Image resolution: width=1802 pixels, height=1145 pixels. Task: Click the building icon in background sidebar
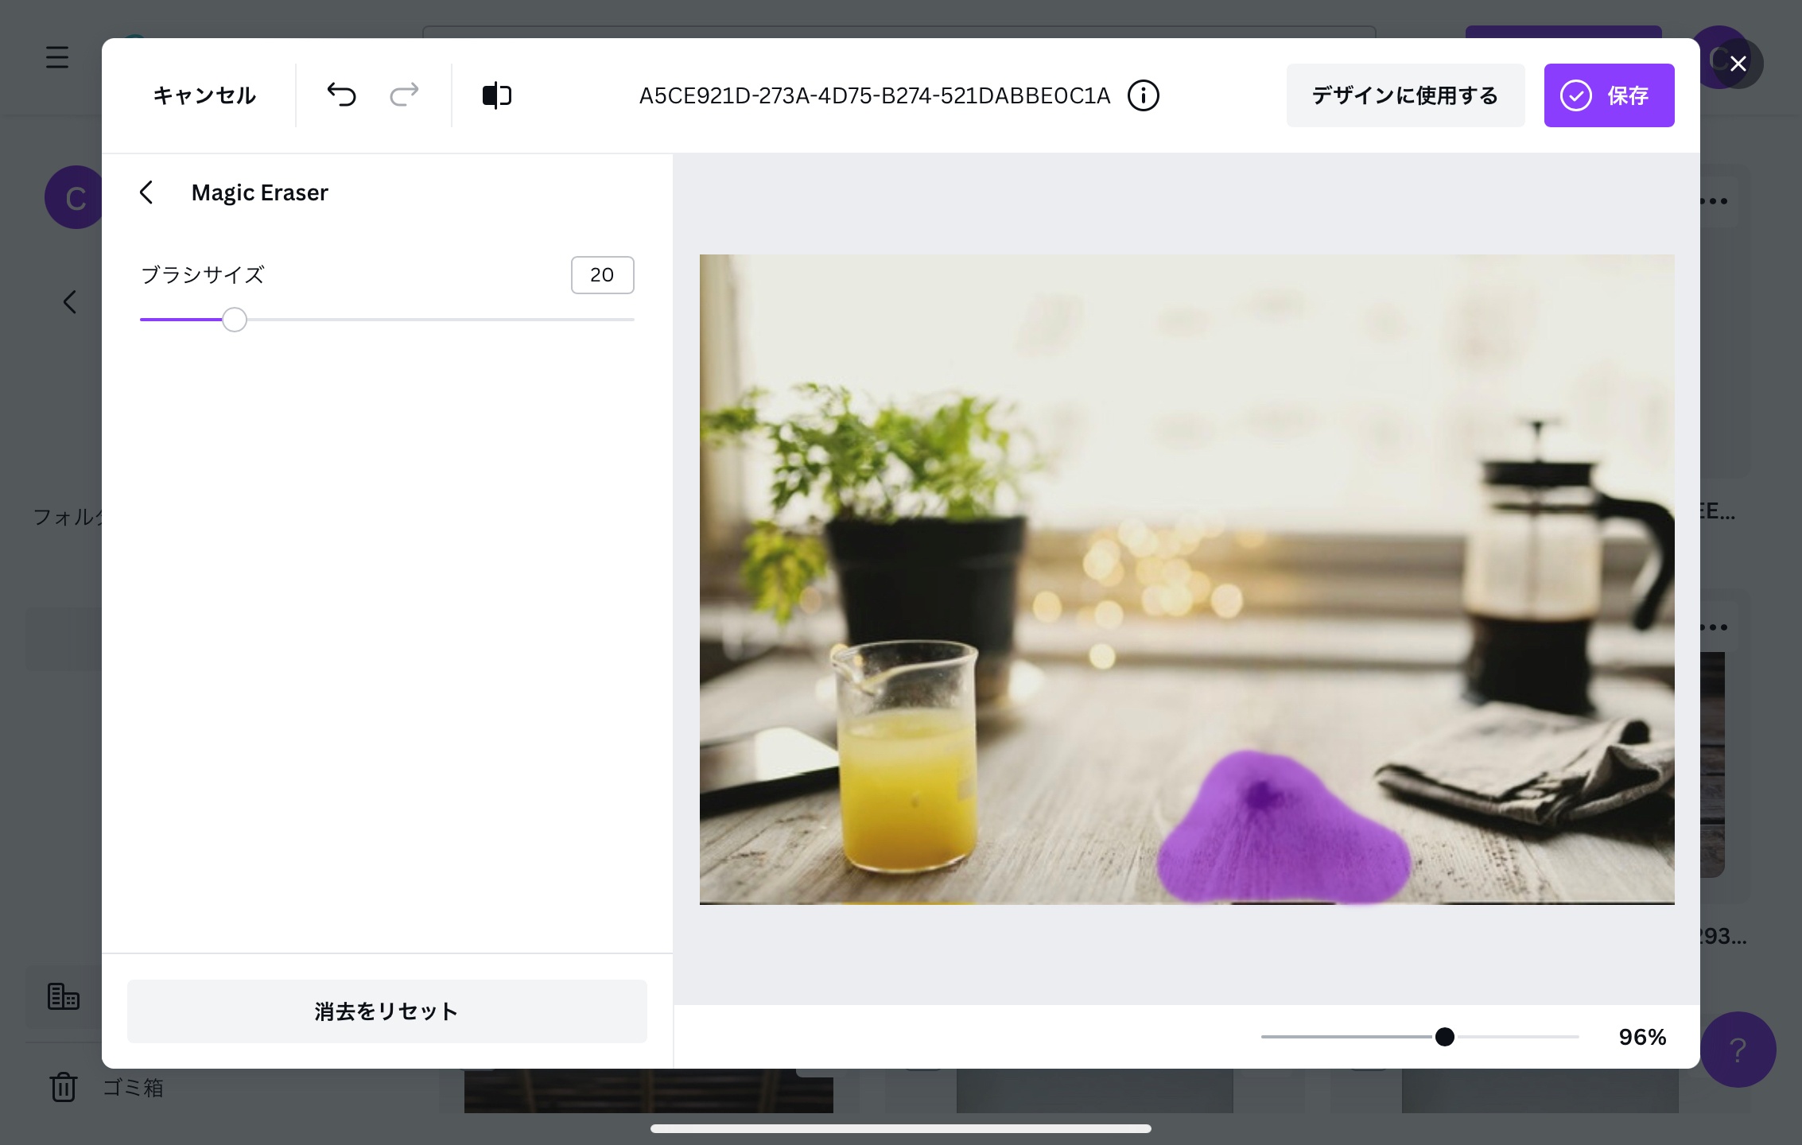tap(64, 996)
